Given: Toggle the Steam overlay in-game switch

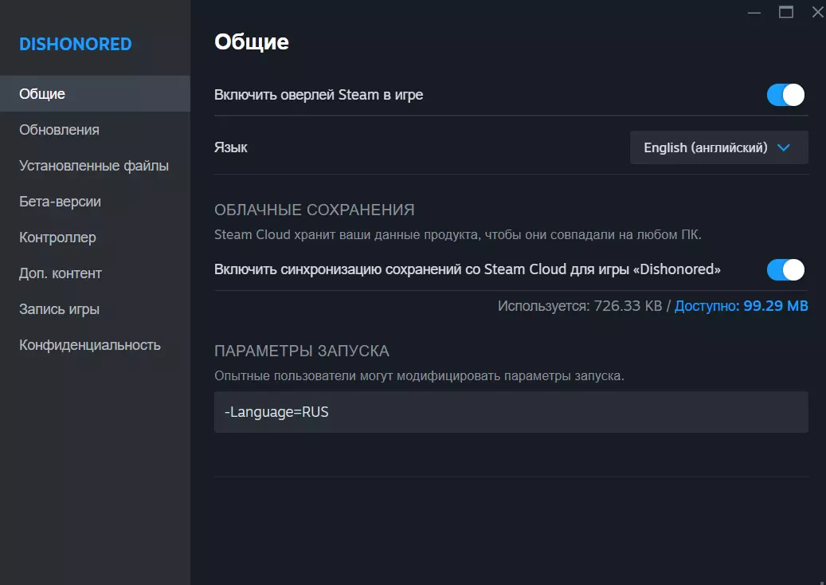Looking at the screenshot, I should pos(785,96).
